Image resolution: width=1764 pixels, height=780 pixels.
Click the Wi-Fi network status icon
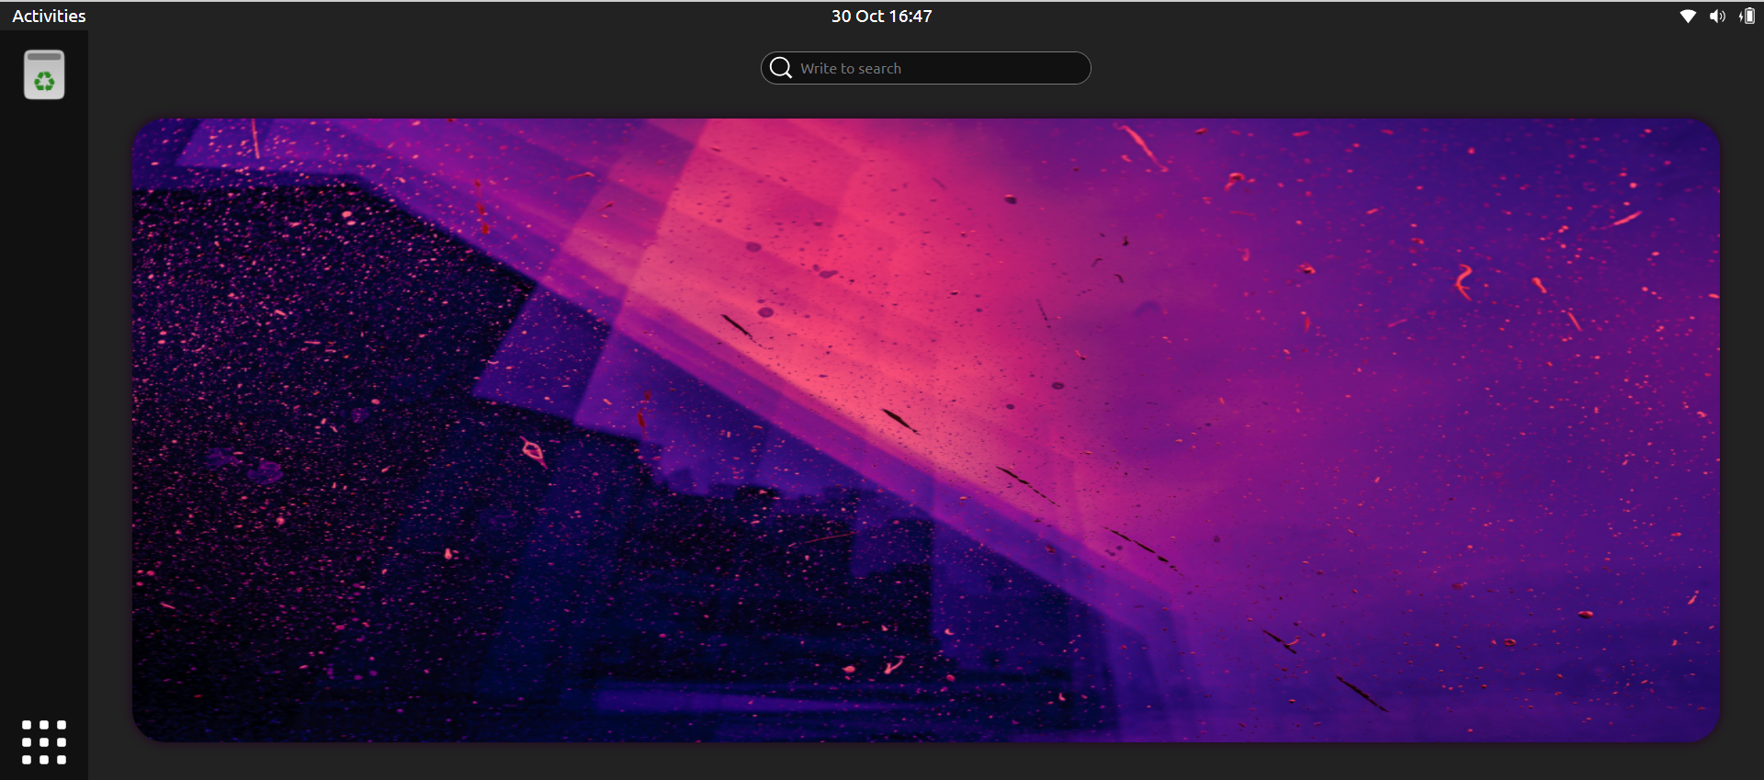click(1688, 17)
